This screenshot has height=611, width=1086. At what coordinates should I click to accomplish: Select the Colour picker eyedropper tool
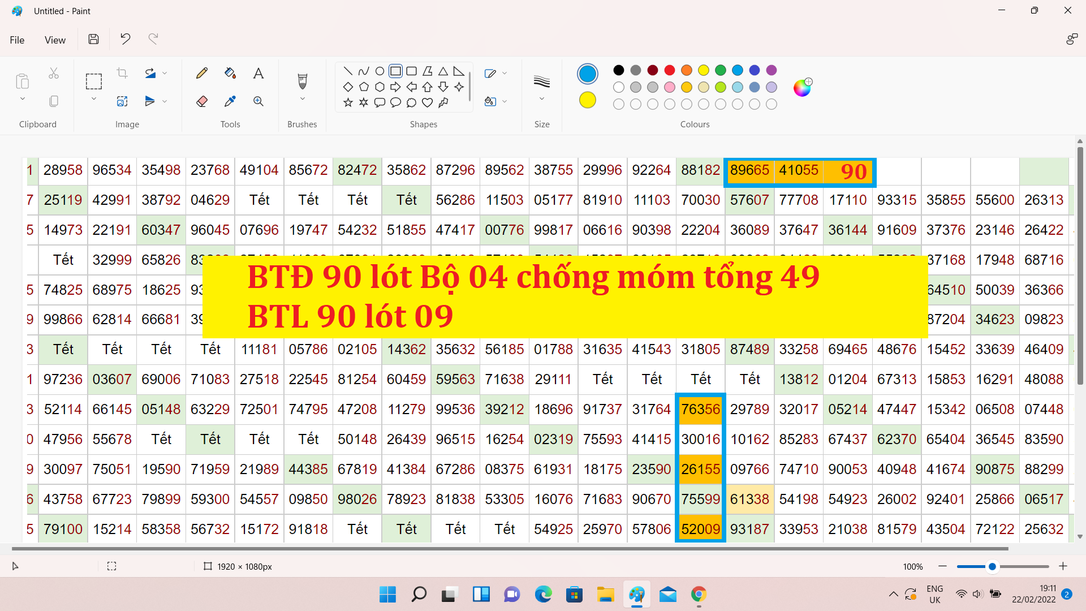point(230,101)
